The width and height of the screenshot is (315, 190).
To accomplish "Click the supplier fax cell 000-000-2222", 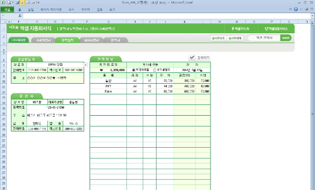I will click(x=73, y=129).
